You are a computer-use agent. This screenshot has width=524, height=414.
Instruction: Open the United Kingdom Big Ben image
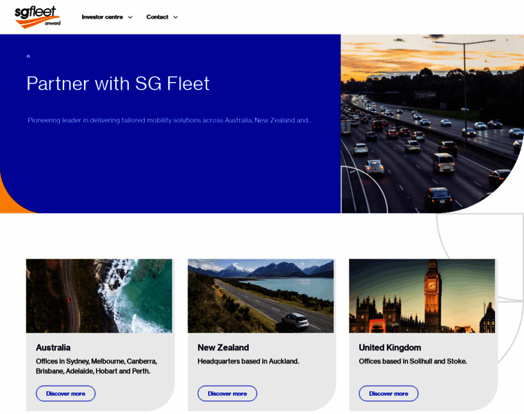pyautogui.click(x=422, y=295)
